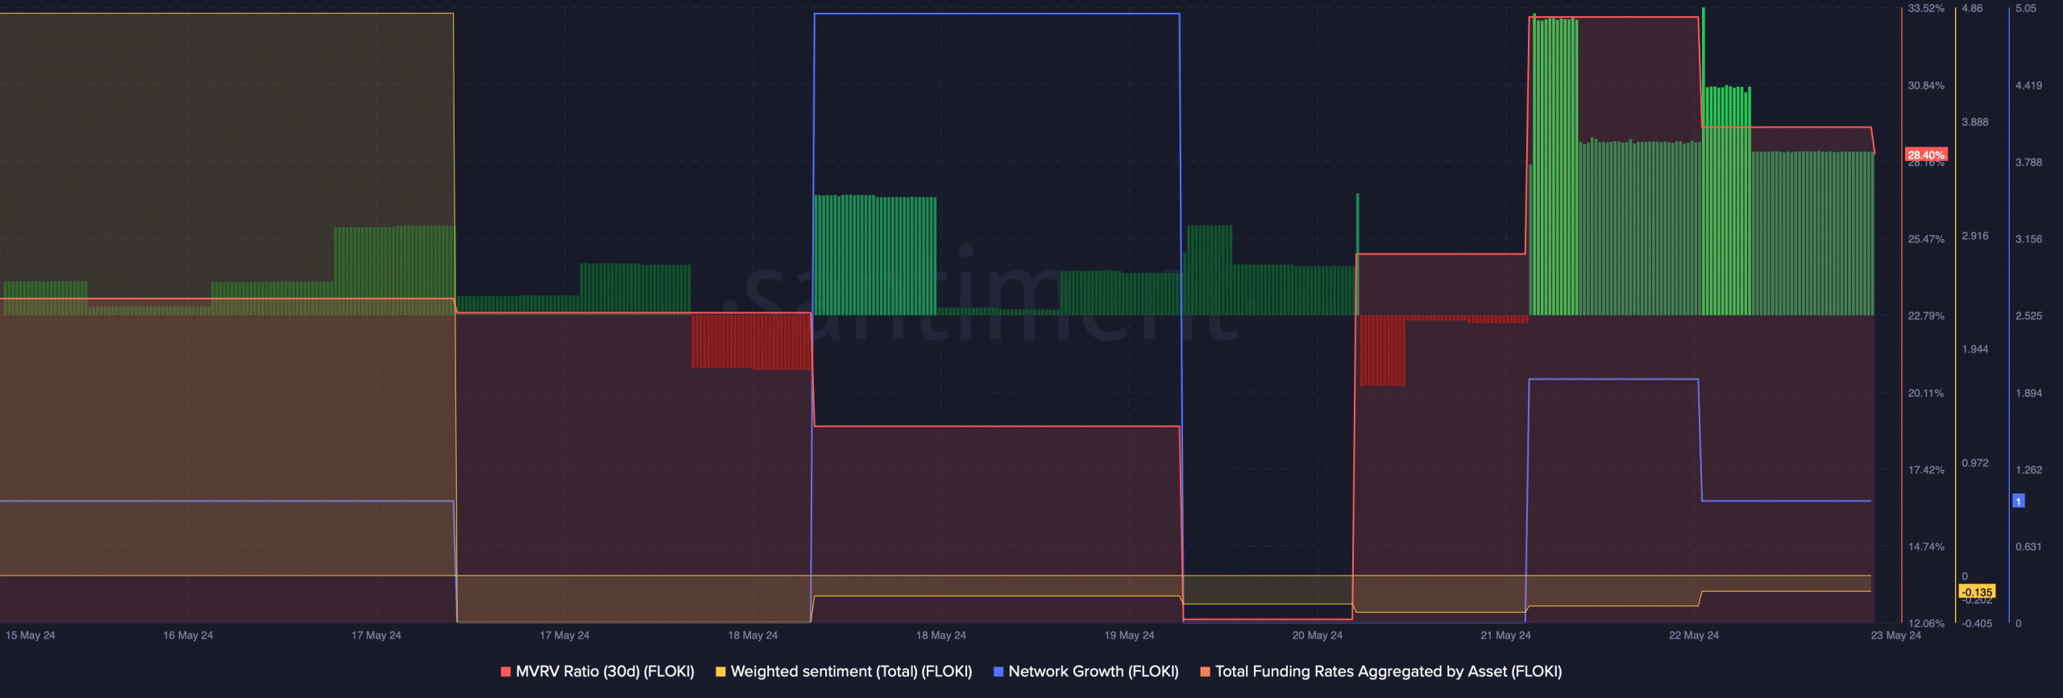Click the 30.84% axis value
Image resolution: width=2063 pixels, height=698 pixels.
coord(1926,85)
